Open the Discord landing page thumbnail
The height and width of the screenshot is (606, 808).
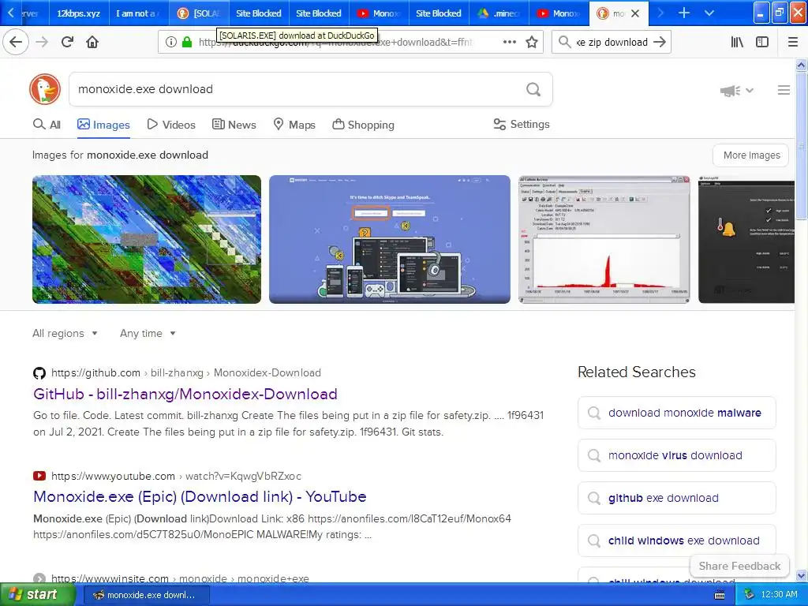(390, 239)
